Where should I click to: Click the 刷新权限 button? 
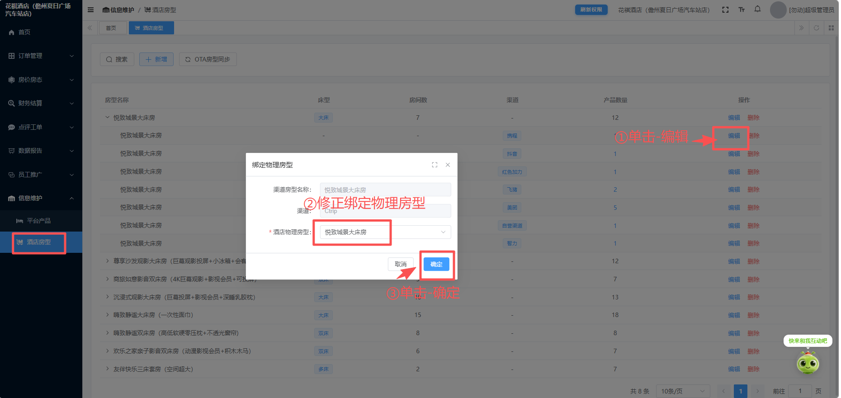[591, 9]
